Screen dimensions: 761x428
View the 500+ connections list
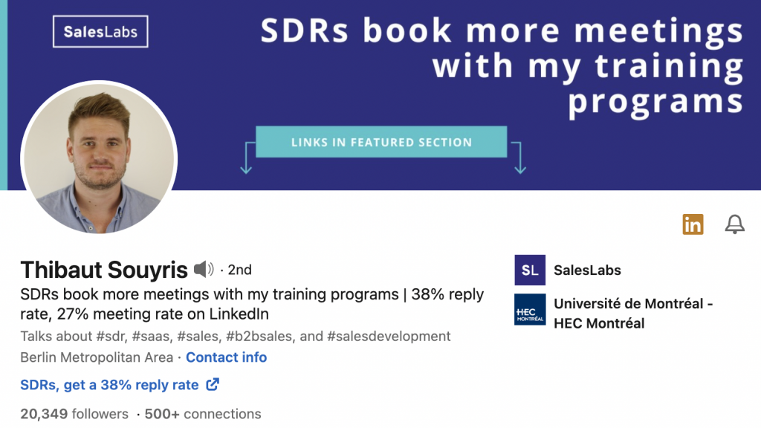click(x=203, y=414)
